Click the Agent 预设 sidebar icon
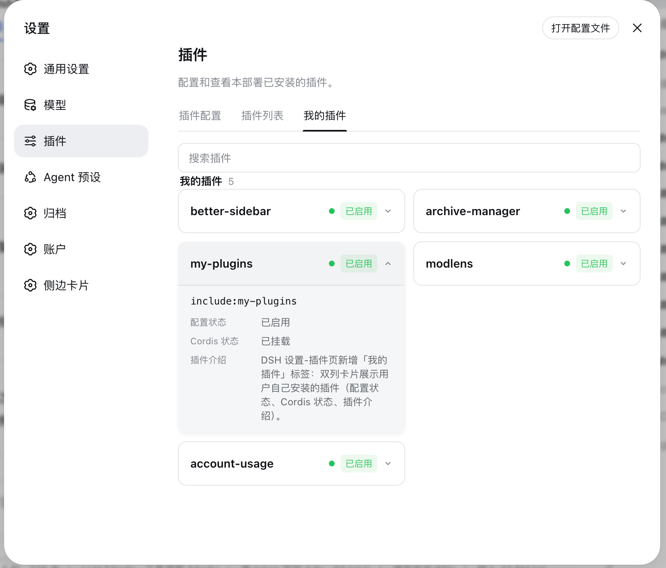 pyautogui.click(x=30, y=177)
